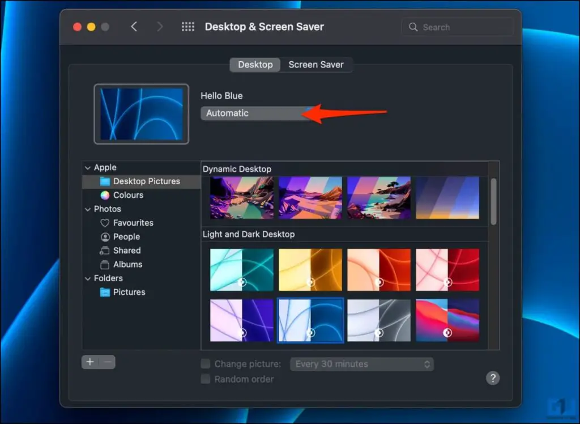Open the Every 30 minutes interval dropdown
The image size is (580, 424).
point(362,364)
